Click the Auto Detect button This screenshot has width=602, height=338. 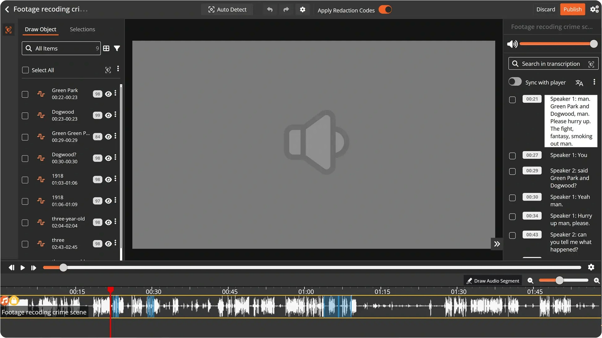pyautogui.click(x=227, y=10)
